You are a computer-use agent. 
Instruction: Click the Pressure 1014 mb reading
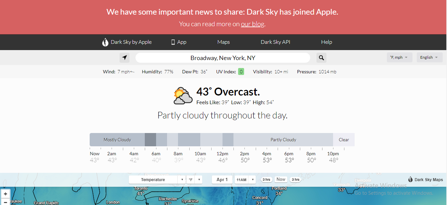(316, 72)
